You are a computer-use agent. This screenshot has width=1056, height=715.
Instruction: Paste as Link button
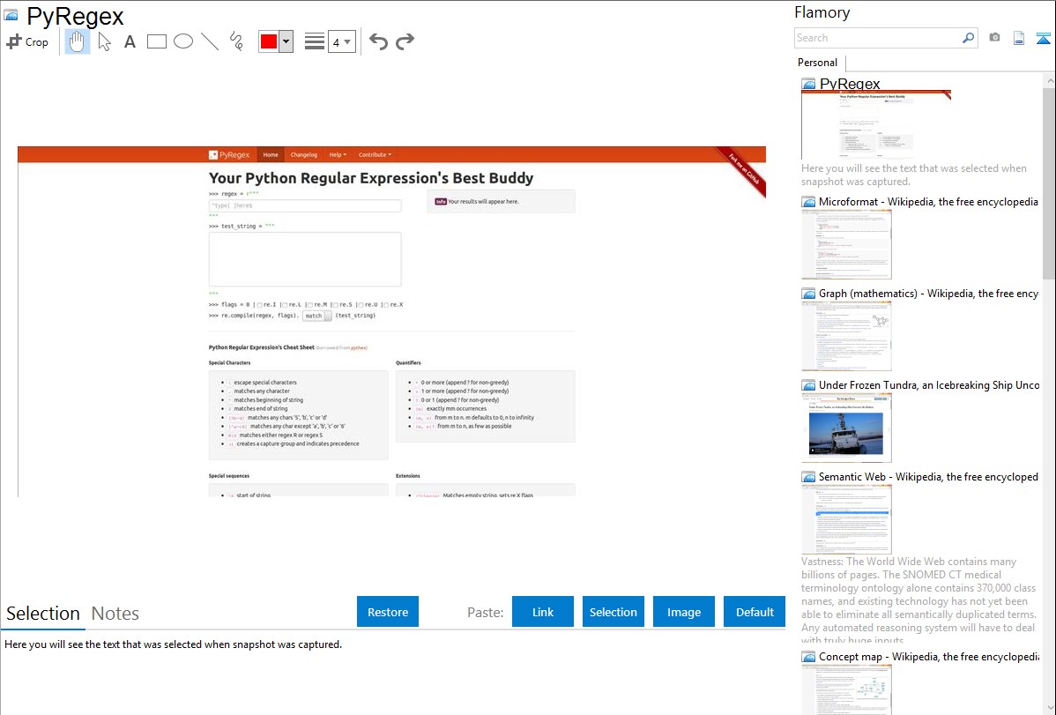543,612
